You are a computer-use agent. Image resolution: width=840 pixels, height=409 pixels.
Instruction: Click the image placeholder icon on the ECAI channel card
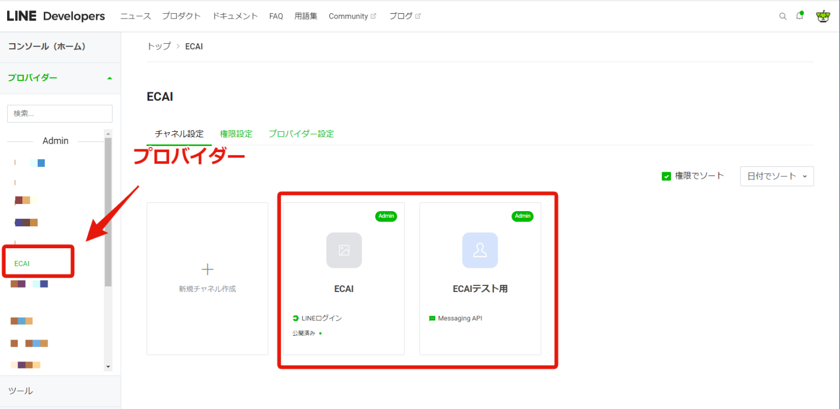343,250
